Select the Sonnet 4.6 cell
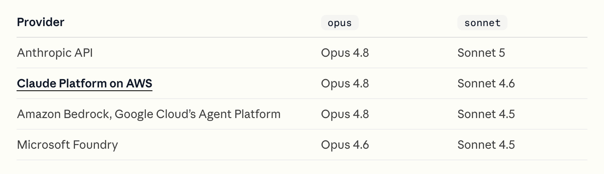Screen dimensions: 604x174 pyautogui.click(x=486, y=84)
